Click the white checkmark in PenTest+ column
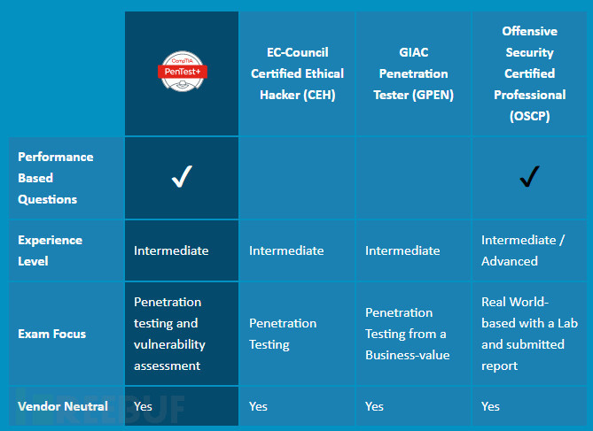The height and width of the screenshot is (431, 593). coord(182,176)
